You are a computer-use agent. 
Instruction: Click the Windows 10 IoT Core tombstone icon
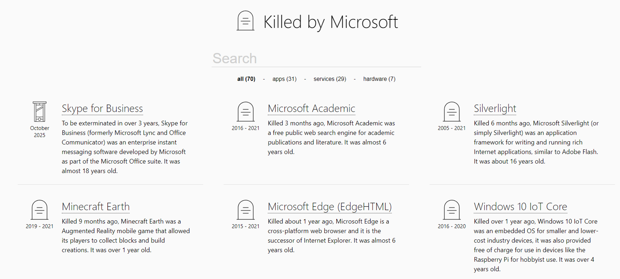coord(452,210)
